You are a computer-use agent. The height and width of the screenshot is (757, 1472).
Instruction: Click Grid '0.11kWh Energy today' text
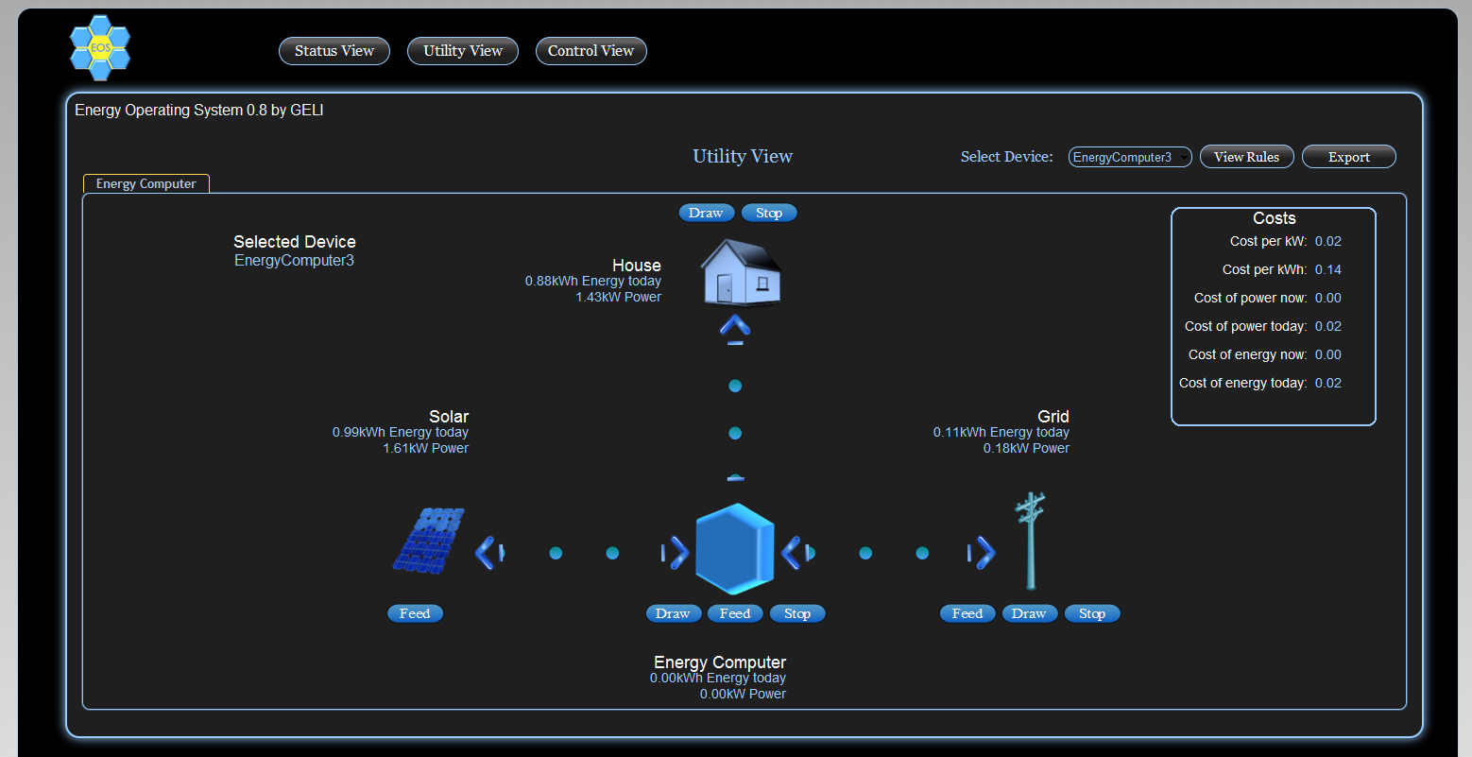pyautogui.click(x=1001, y=432)
